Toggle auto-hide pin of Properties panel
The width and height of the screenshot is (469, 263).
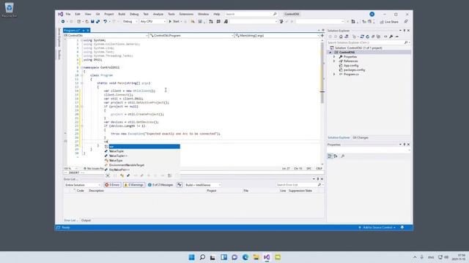[405, 145]
